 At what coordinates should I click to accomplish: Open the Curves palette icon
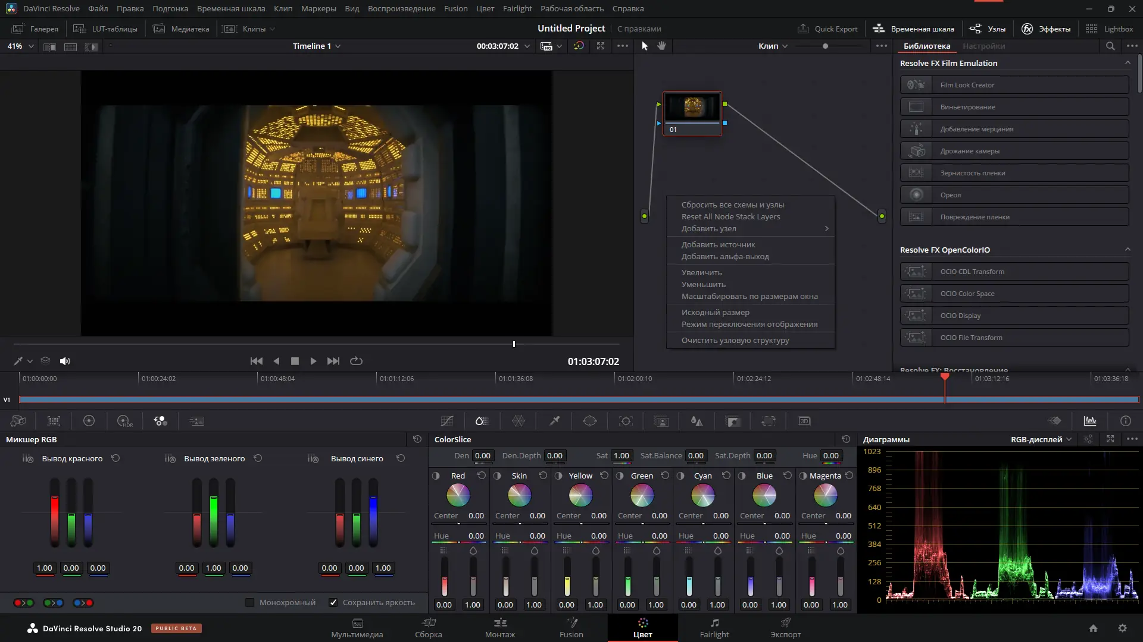point(447,421)
